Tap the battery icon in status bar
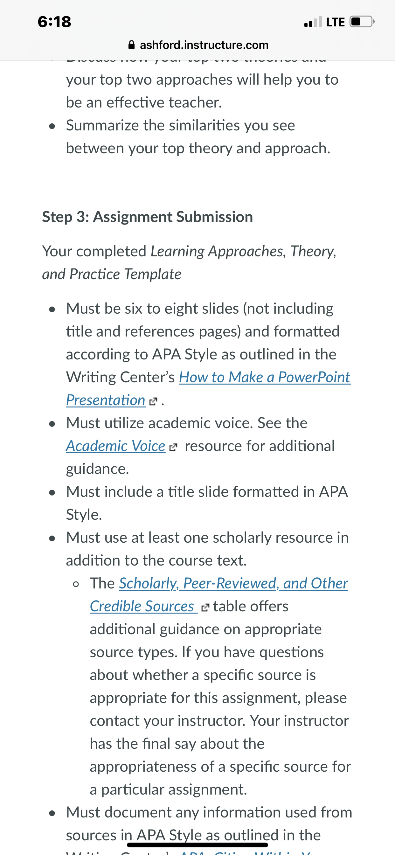 pyautogui.click(x=362, y=22)
